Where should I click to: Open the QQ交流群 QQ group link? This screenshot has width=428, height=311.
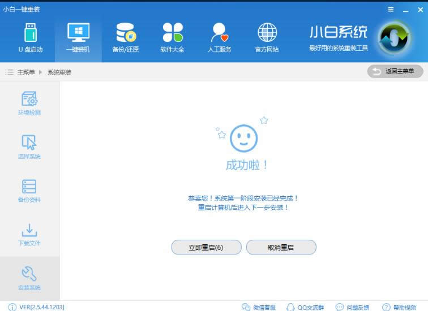coord(305,307)
